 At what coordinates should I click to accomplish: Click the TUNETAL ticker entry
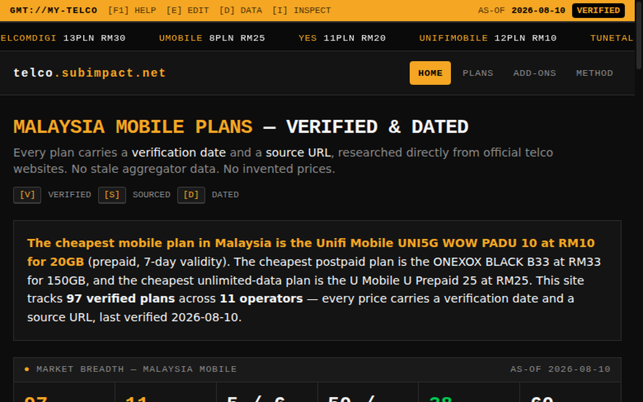(x=612, y=38)
